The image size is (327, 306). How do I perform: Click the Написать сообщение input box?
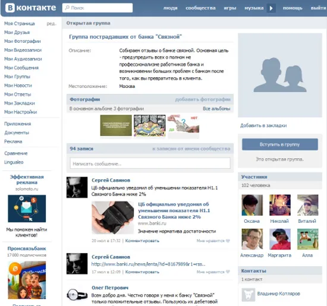point(150,163)
